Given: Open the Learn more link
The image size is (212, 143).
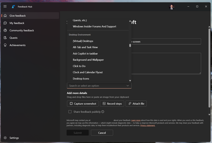Looking at the screenshot, I should (136, 120).
